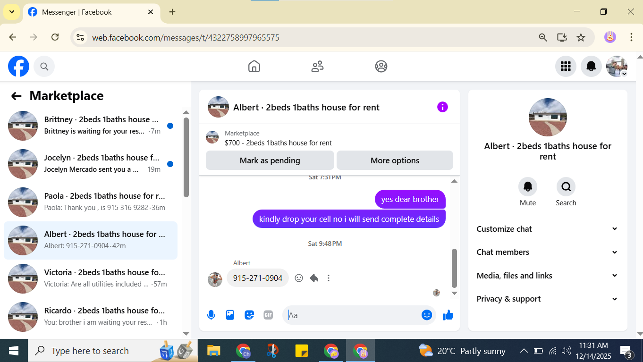This screenshot has width=643, height=362.
Task: Open the account profile picture menu
Action: pyautogui.click(x=617, y=67)
